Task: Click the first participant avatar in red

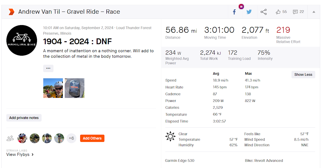Action: pyautogui.click(x=22, y=138)
